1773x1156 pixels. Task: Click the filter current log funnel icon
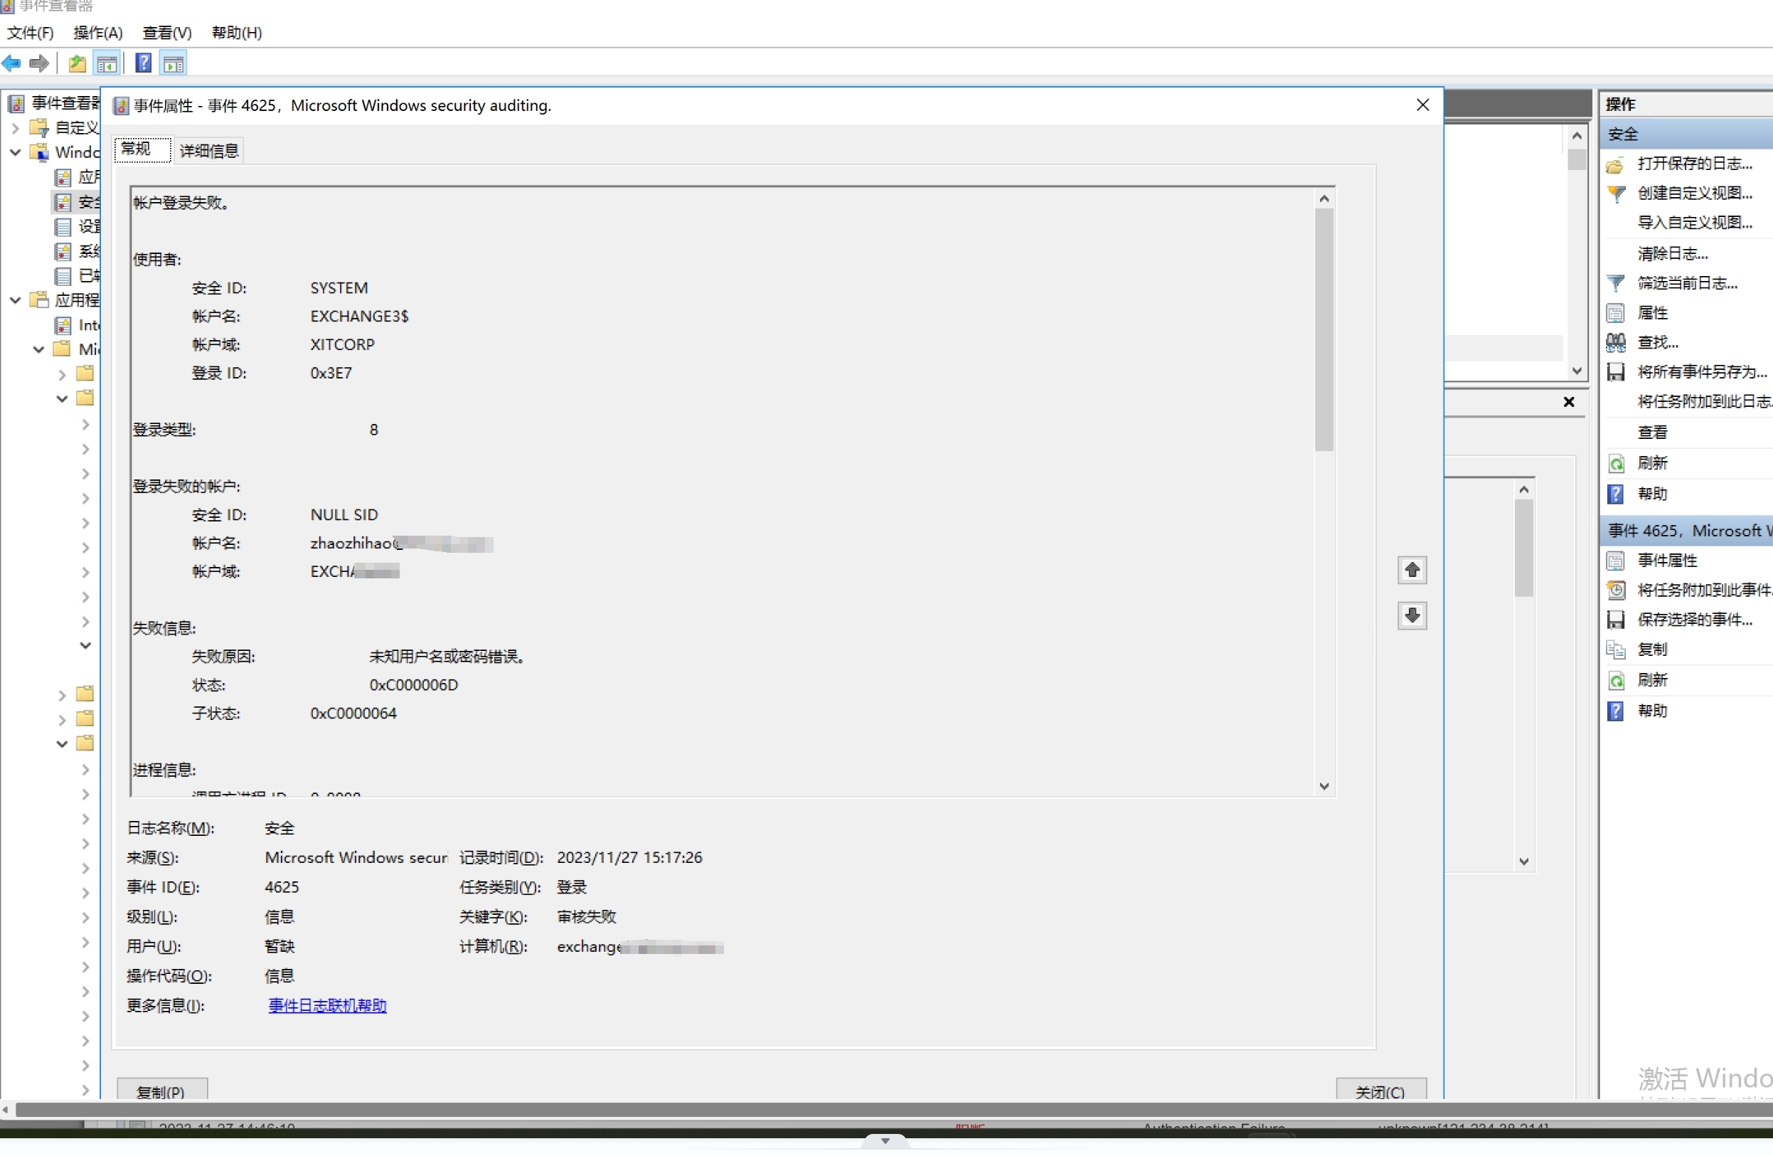click(x=1615, y=284)
